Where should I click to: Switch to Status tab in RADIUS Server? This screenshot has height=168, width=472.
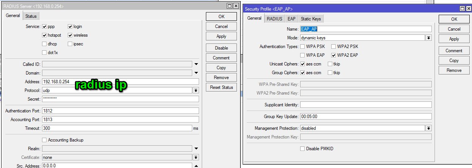(31, 16)
